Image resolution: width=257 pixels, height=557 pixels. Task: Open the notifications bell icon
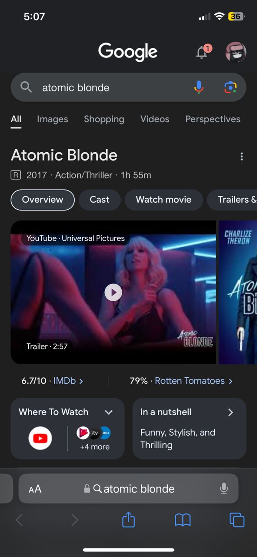[x=203, y=52]
